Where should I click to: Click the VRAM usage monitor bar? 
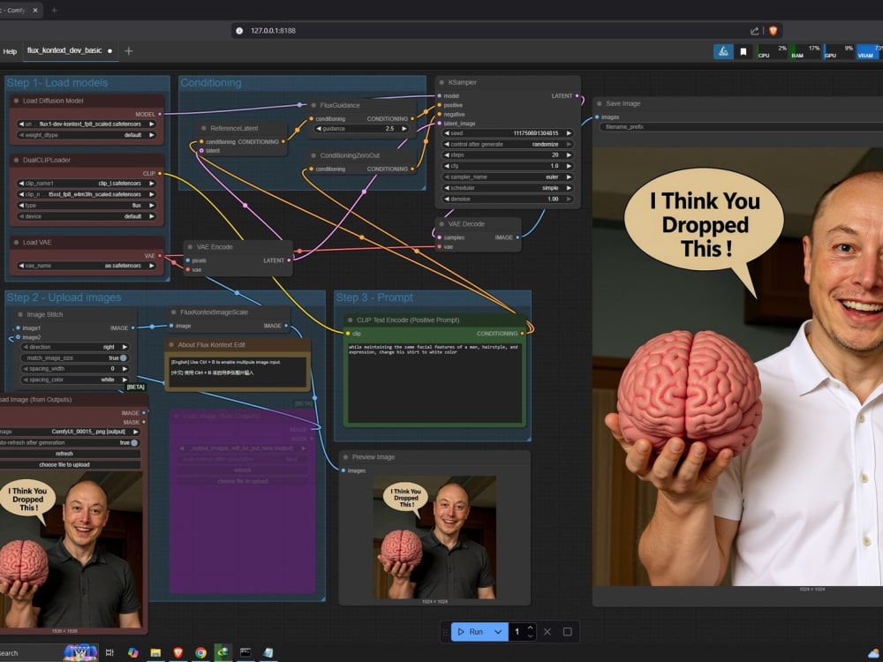pyautogui.click(x=870, y=52)
